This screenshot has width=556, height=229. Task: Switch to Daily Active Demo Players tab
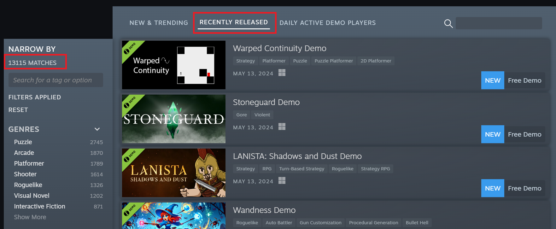click(x=328, y=23)
